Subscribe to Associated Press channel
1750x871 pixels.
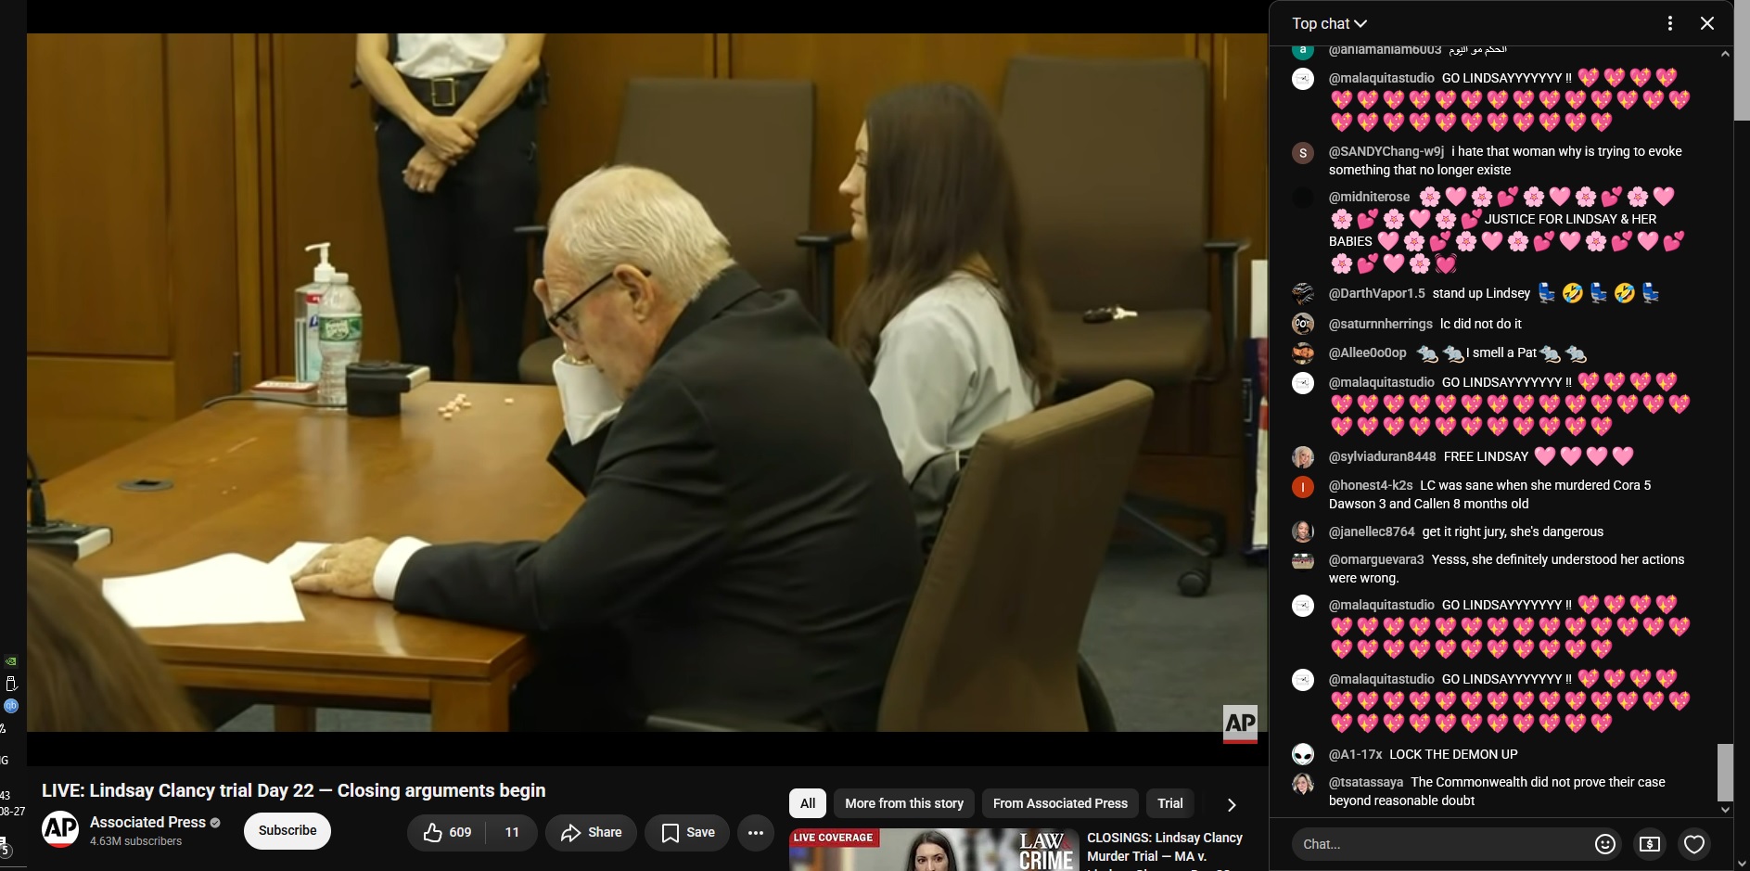[x=287, y=830]
